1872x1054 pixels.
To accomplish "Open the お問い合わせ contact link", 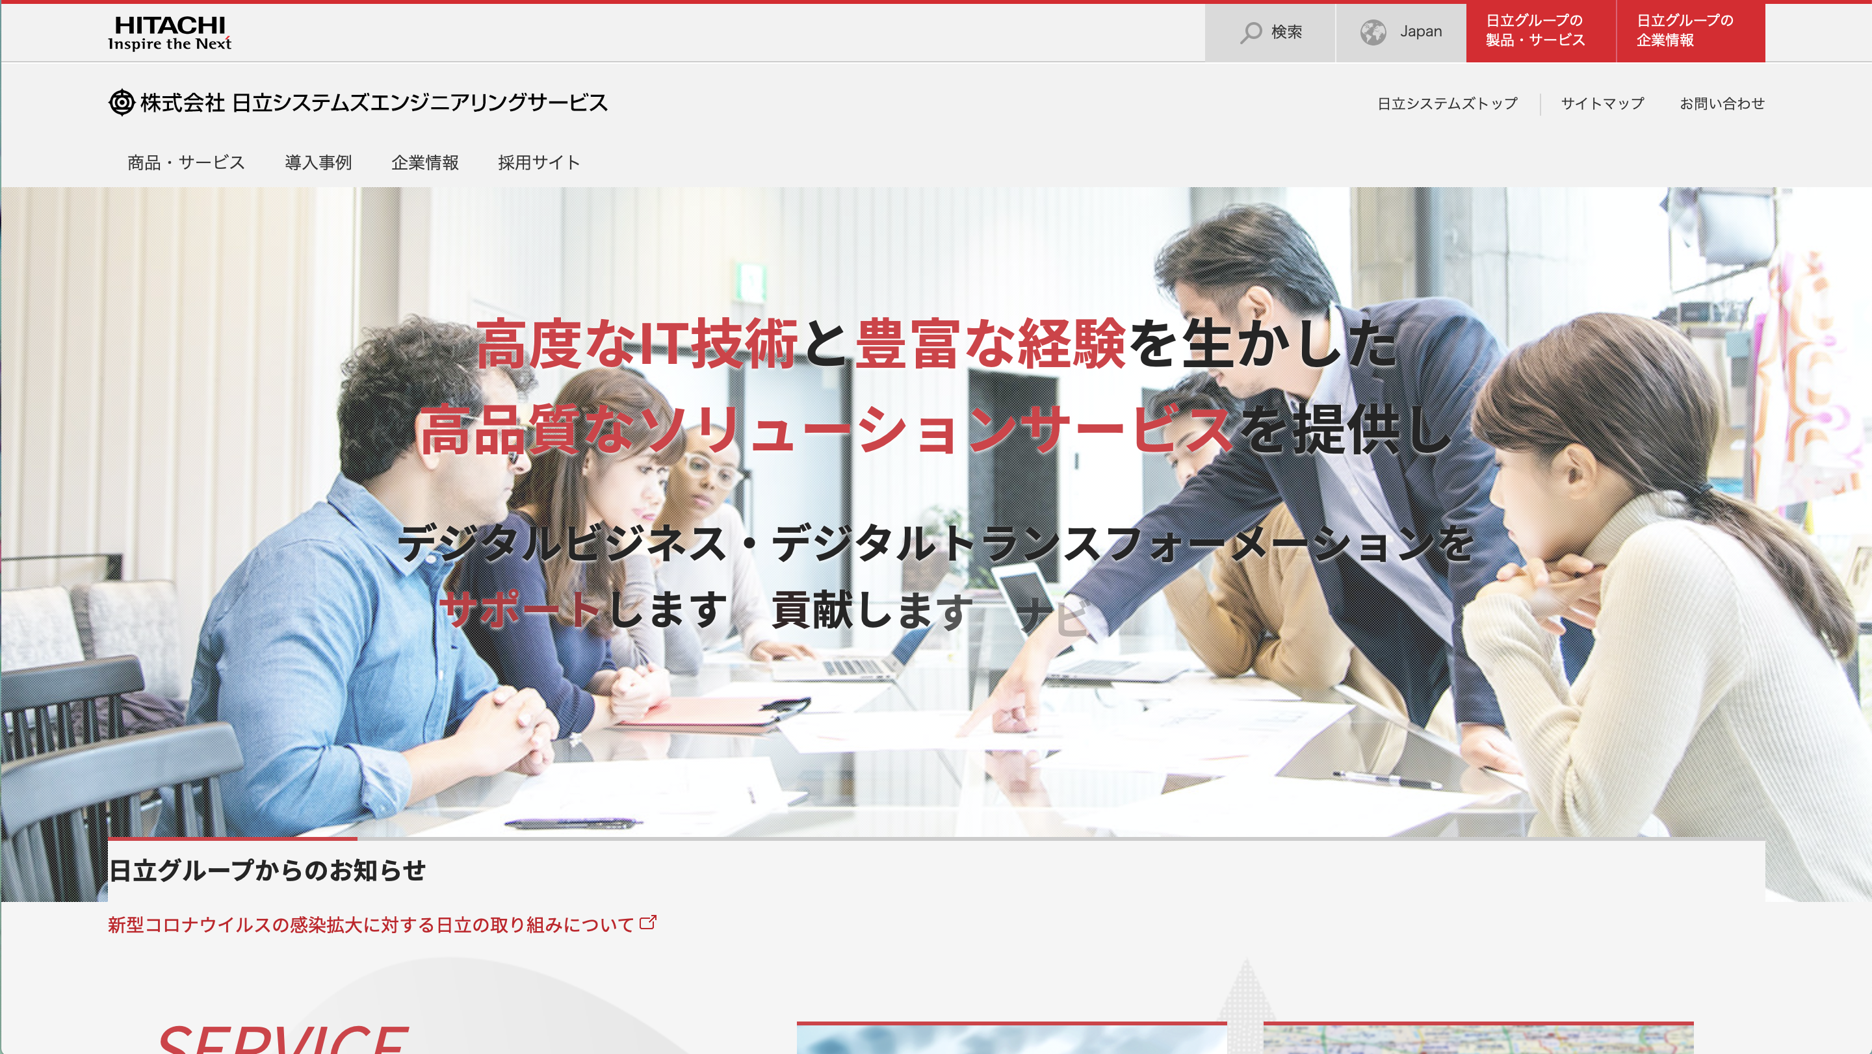I will click(x=1722, y=104).
